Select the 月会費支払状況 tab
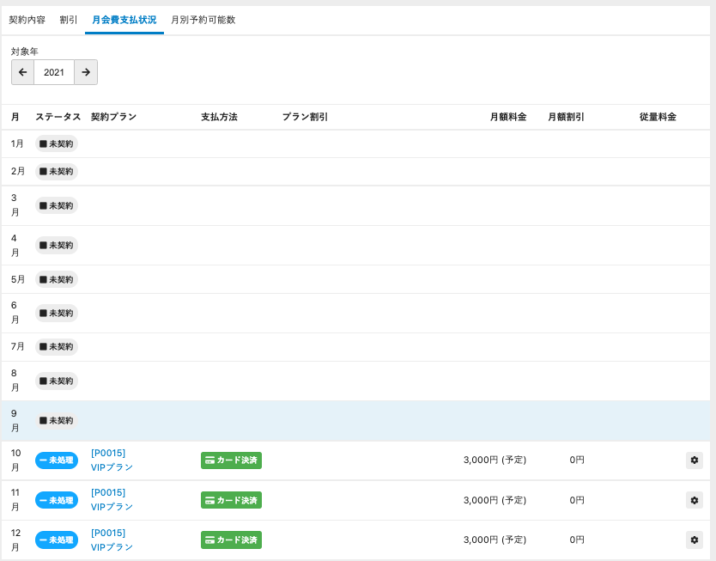The width and height of the screenshot is (716, 561). pyautogui.click(x=124, y=19)
